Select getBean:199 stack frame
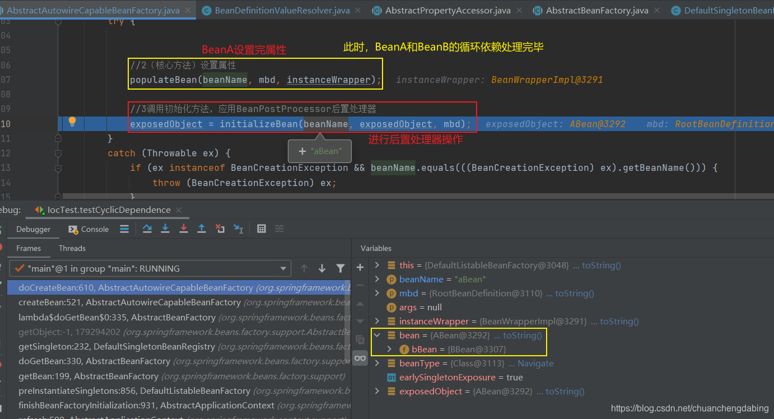The width and height of the screenshot is (774, 419). point(179,376)
